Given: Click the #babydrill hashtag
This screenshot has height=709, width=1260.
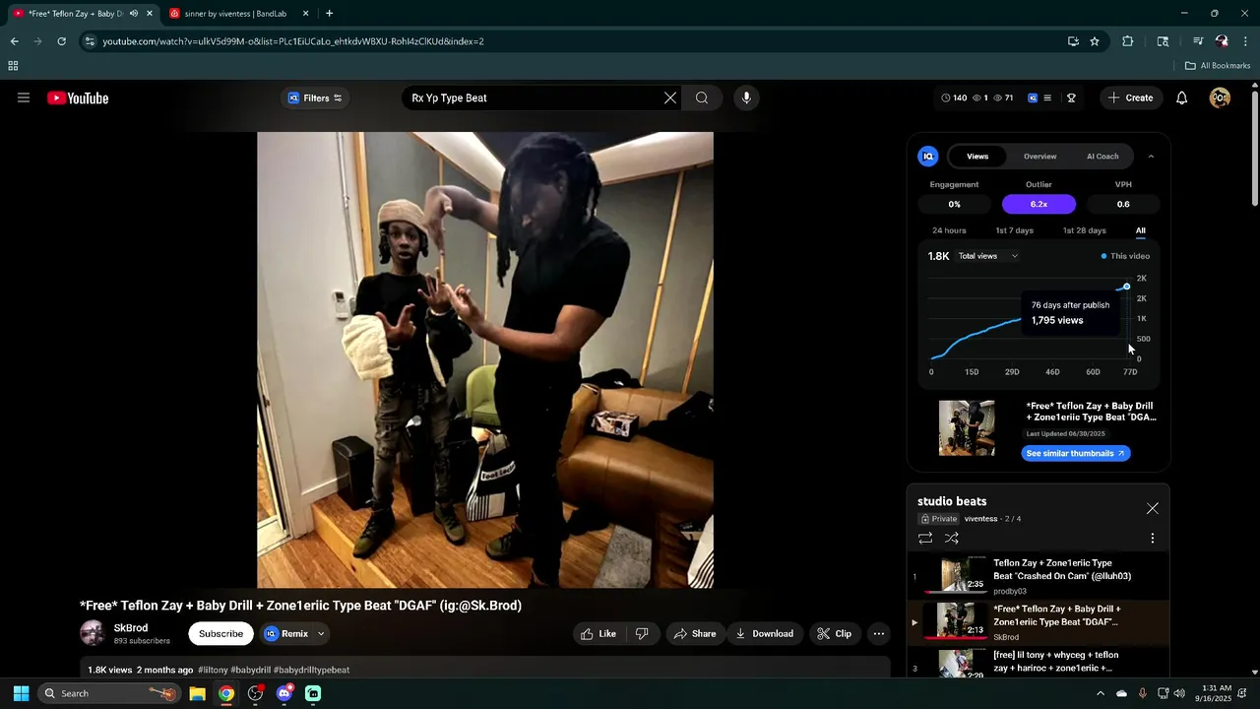Looking at the screenshot, I should click(250, 670).
